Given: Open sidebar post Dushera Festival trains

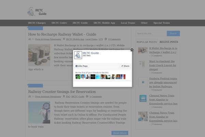Looking at the screenshot, I should point(163,83).
